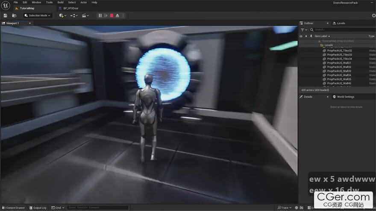Toggle the visibility eye column header
Image resolution: width=376 pixels, height=211 pixels.
(301, 36)
